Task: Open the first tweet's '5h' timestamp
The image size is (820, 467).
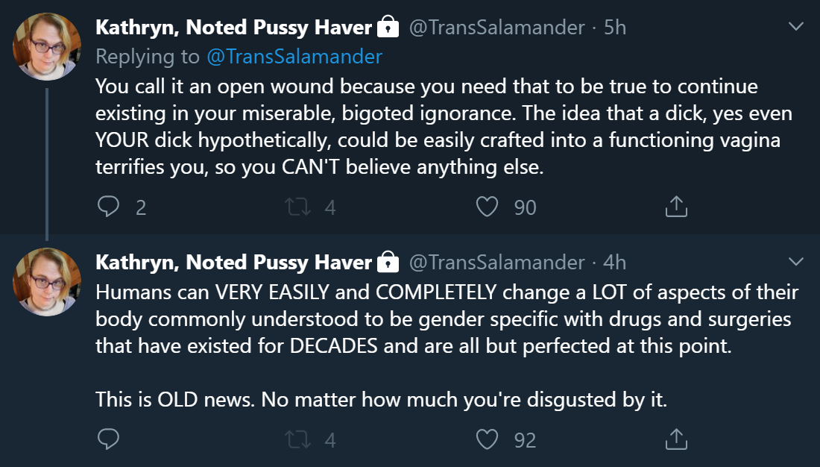Action: (615, 28)
